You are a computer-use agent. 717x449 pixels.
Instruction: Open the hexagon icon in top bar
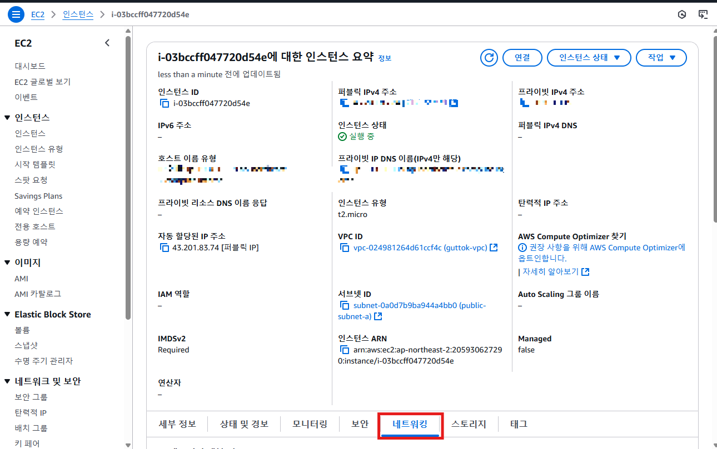pos(682,14)
